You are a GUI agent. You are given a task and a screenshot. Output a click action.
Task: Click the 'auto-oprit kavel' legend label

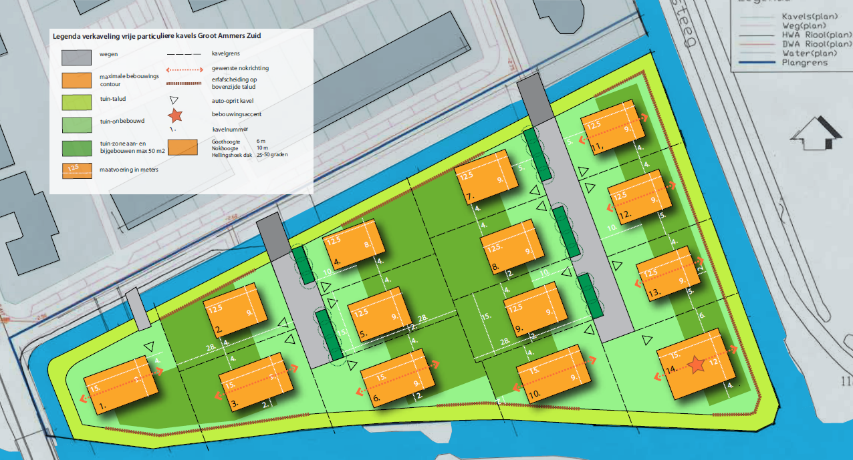pyautogui.click(x=232, y=101)
